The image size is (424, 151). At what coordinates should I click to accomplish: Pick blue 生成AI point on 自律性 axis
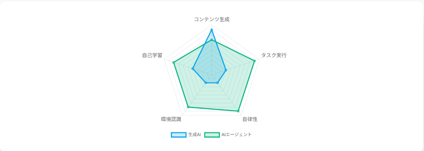pos(217,83)
